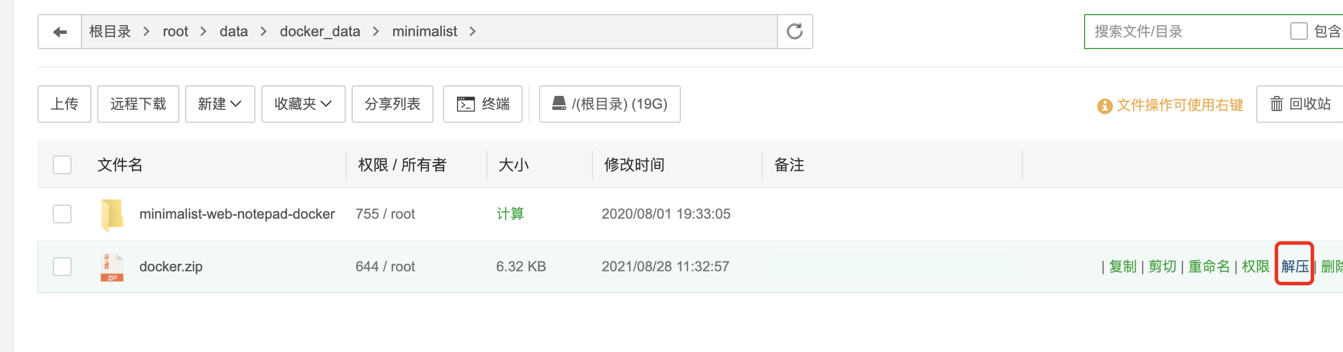The height and width of the screenshot is (352, 1343).
Task: Select the docker.zip checkbox
Action: [62, 267]
